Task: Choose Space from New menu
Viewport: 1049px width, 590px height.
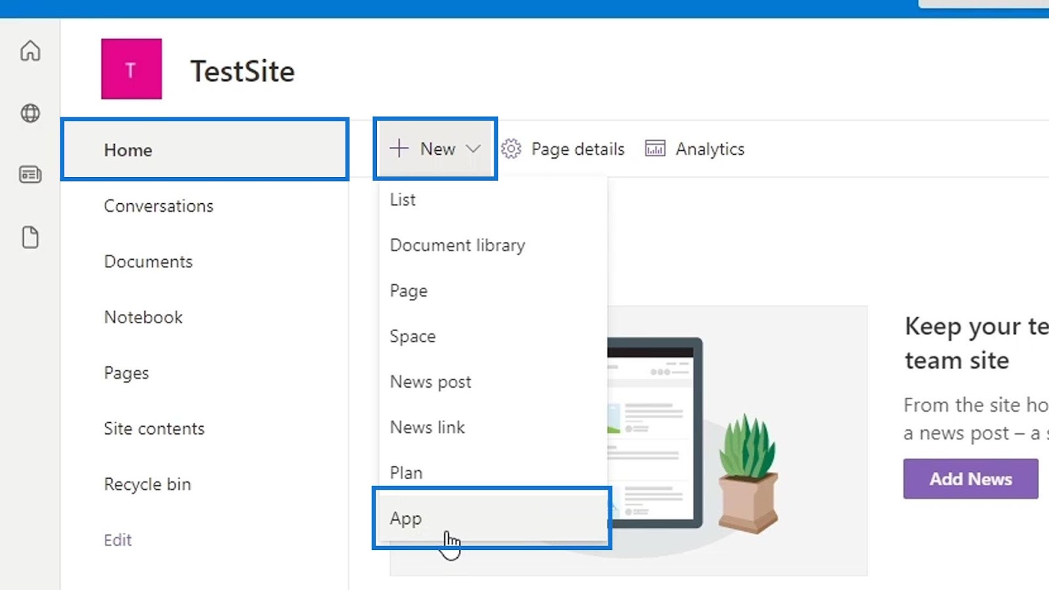Action: tap(493, 336)
